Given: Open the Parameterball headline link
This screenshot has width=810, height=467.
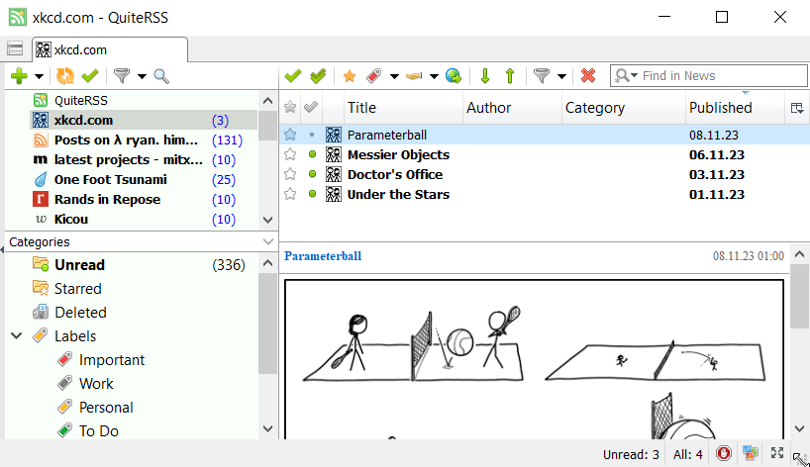Looking at the screenshot, I should coord(323,256).
